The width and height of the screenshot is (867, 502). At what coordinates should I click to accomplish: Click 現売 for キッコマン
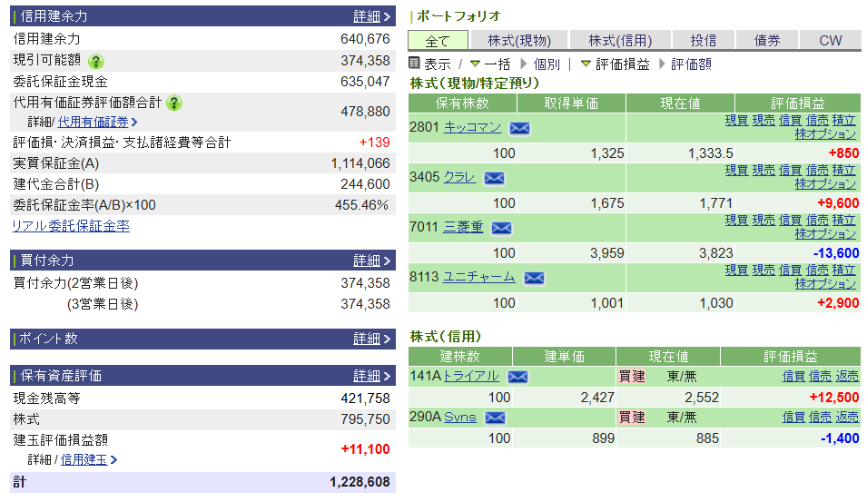coord(763,121)
